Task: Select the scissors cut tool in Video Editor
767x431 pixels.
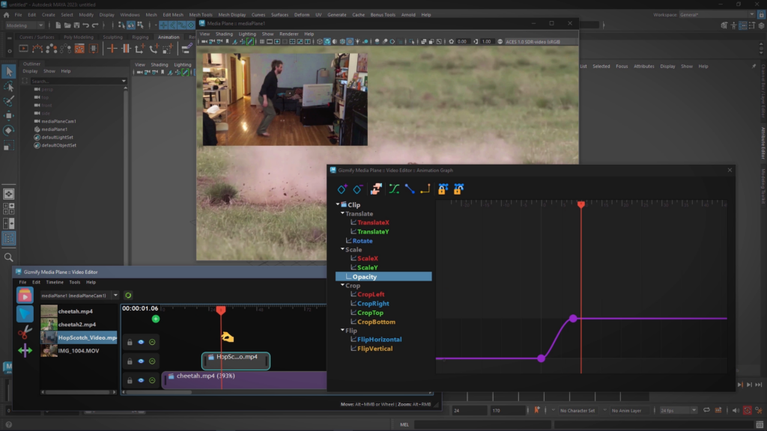Action: (25, 332)
